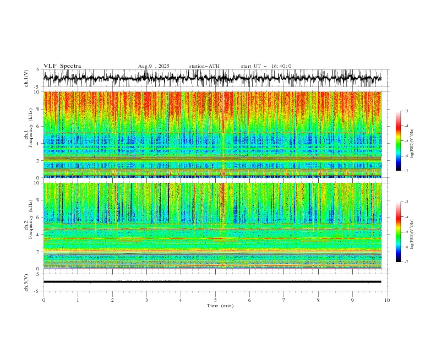Click the "7" tick on the time axis
This screenshot has width=436, height=337.
pos(284,300)
